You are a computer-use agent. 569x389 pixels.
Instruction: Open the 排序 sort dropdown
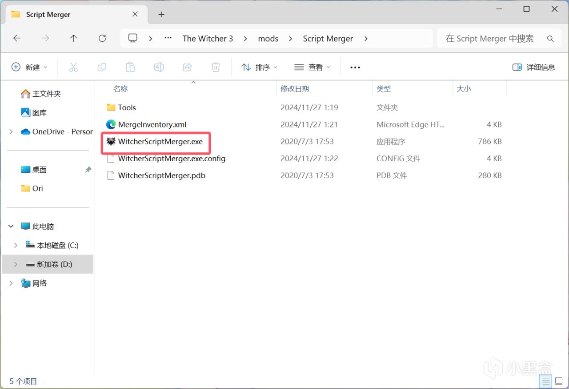click(x=259, y=67)
